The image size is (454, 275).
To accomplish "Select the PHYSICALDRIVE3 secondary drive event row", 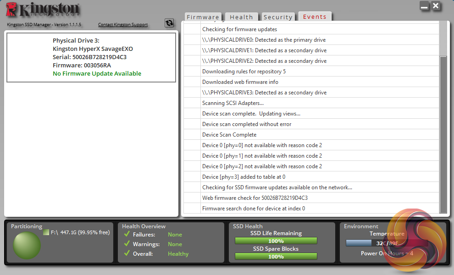I will (311, 92).
